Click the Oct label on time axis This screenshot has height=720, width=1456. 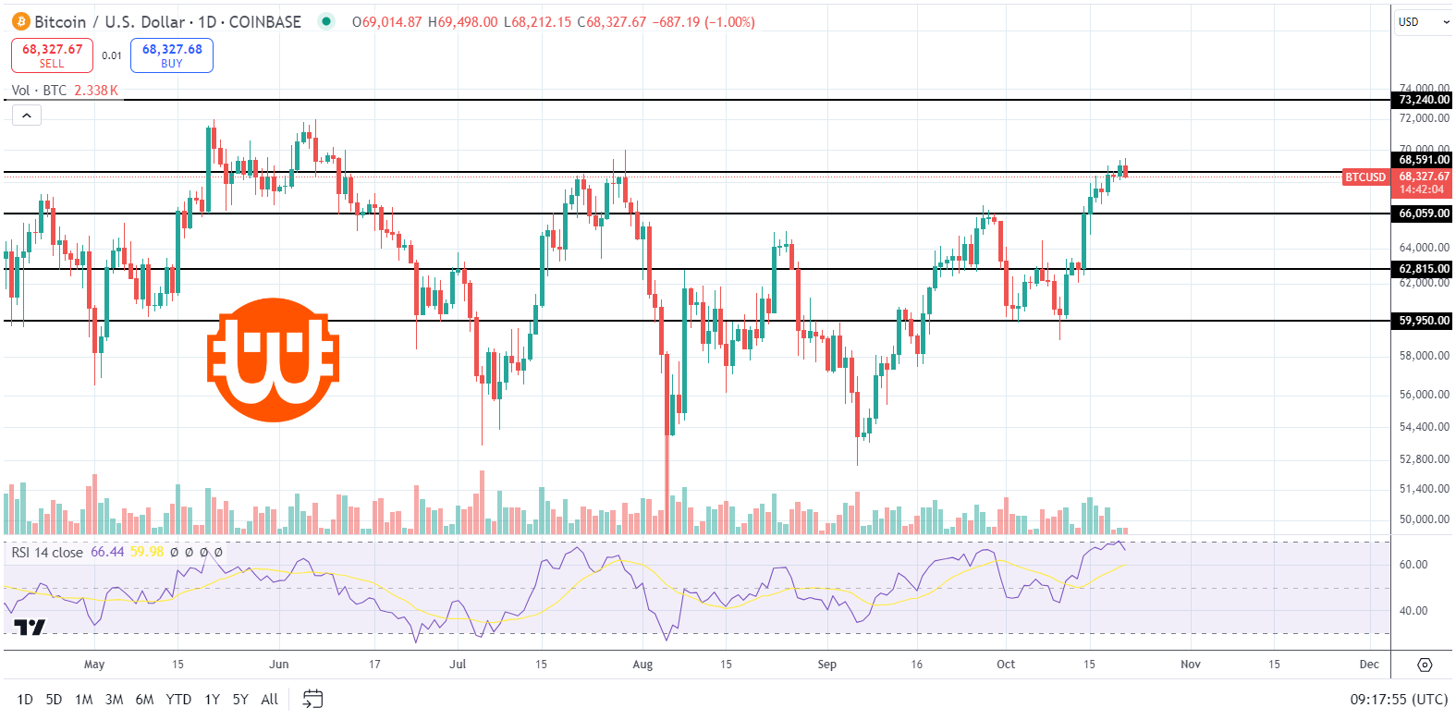coord(1006,665)
